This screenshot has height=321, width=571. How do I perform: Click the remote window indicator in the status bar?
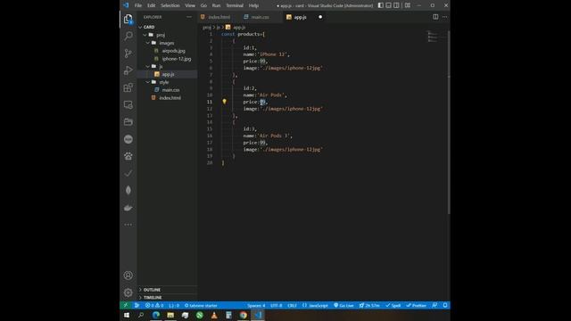click(125, 305)
